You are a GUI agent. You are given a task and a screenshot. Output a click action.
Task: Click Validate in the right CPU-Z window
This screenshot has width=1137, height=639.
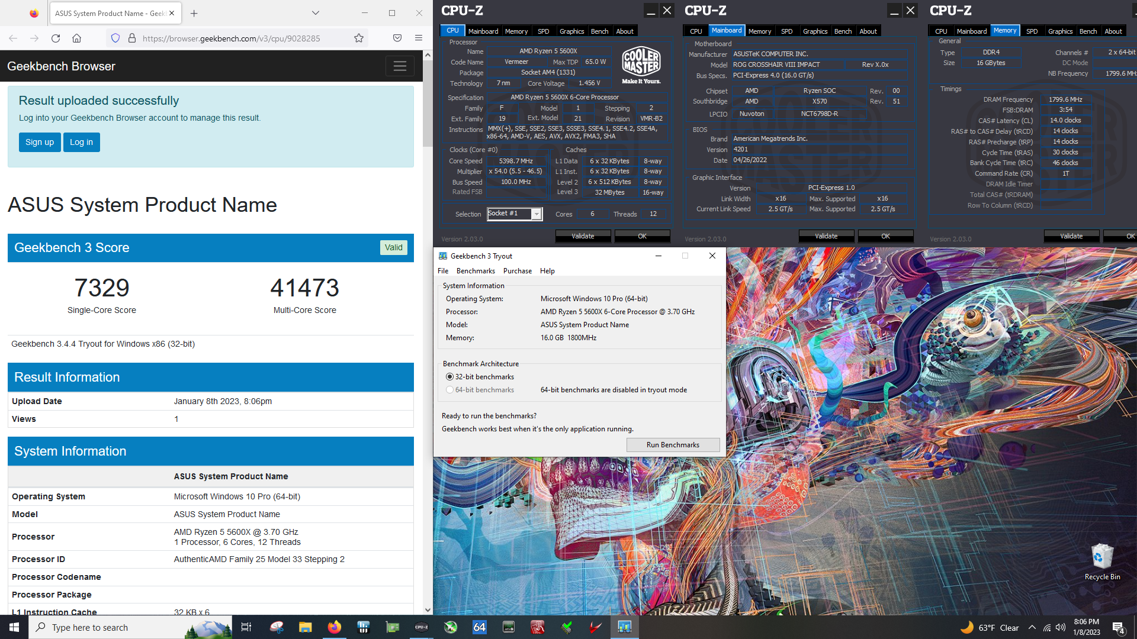(1071, 236)
